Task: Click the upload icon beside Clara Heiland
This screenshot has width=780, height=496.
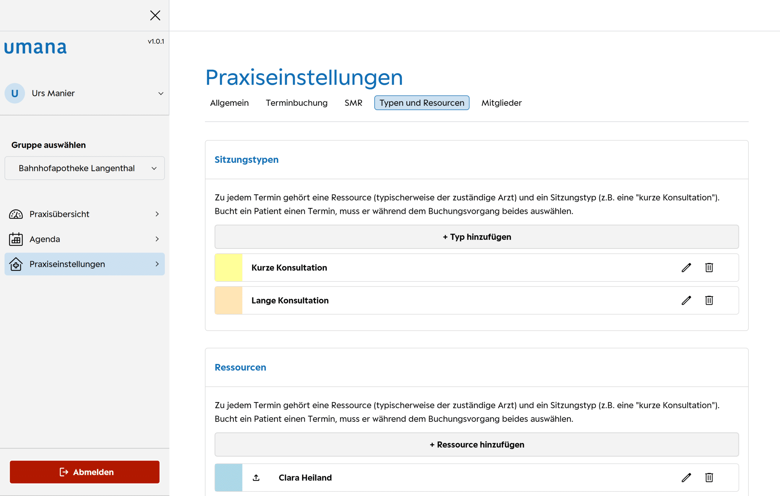Action: tap(256, 477)
